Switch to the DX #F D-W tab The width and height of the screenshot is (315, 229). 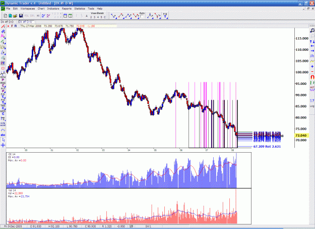(25, 22)
